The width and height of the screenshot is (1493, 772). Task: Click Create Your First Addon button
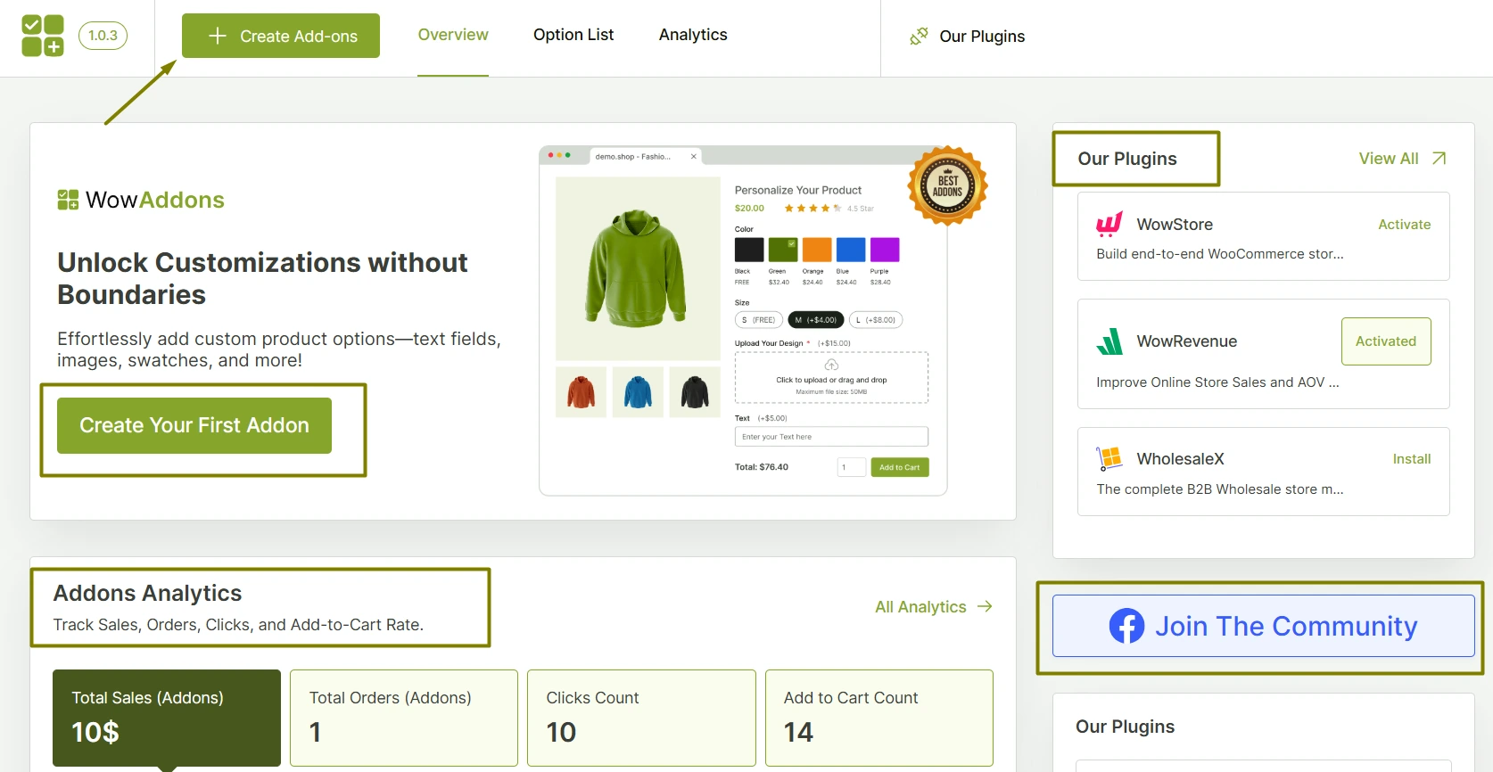194,425
